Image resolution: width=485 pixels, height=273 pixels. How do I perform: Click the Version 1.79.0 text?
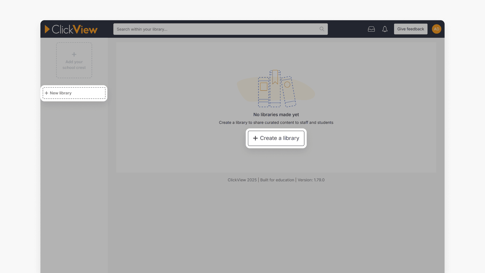[x=311, y=180]
